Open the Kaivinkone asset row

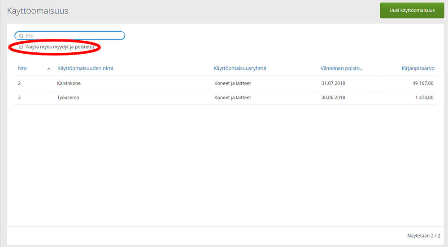[226, 83]
